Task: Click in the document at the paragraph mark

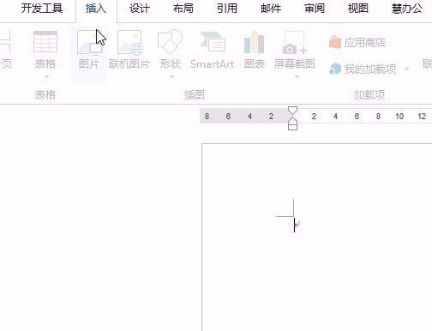Action: pyautogui.click(x=297, y=225)
